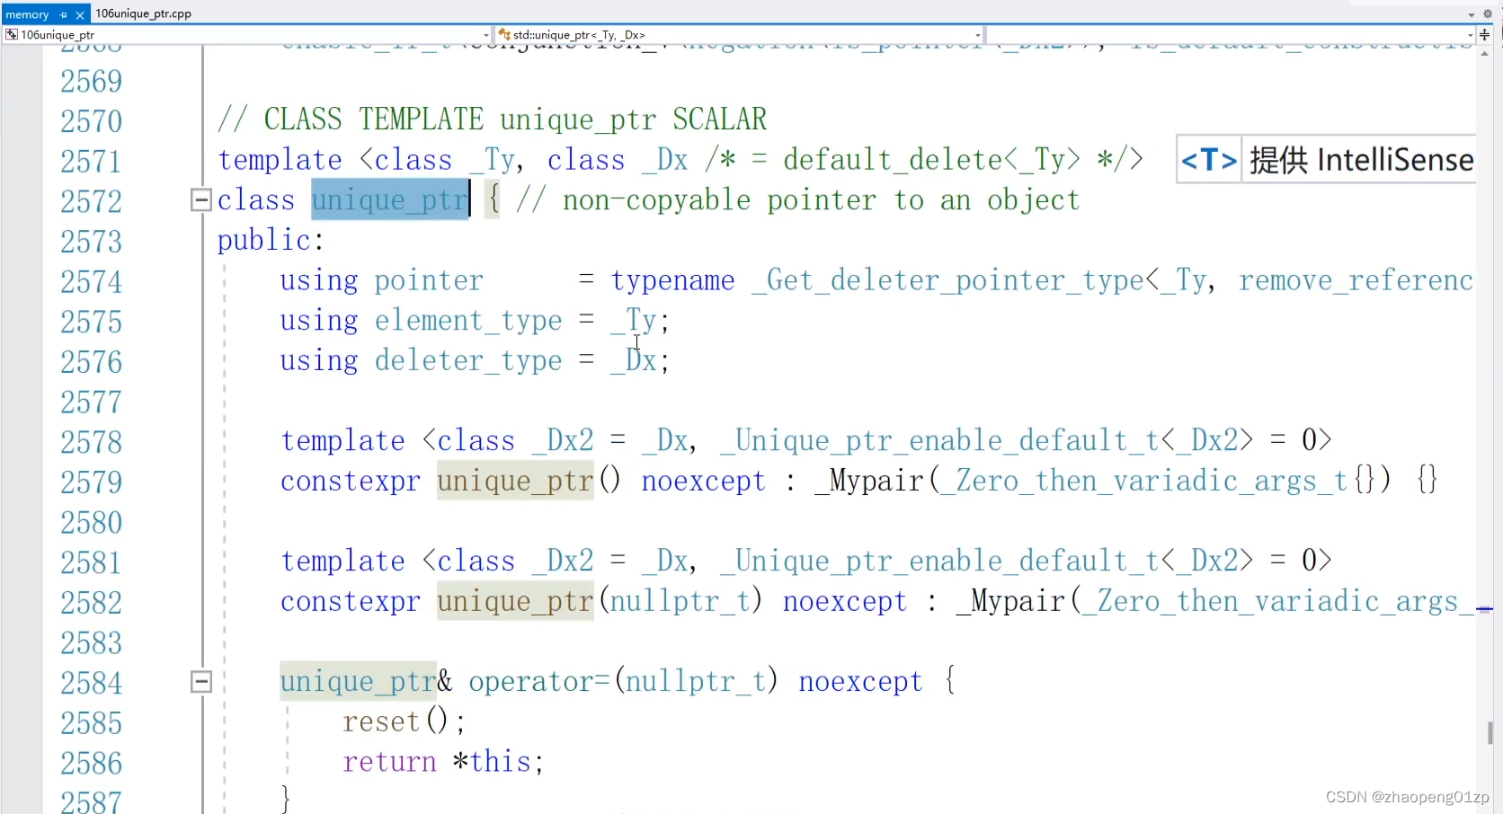
Task: Click the <T> template IntelliSense icon
Action: coord(1209,160)
